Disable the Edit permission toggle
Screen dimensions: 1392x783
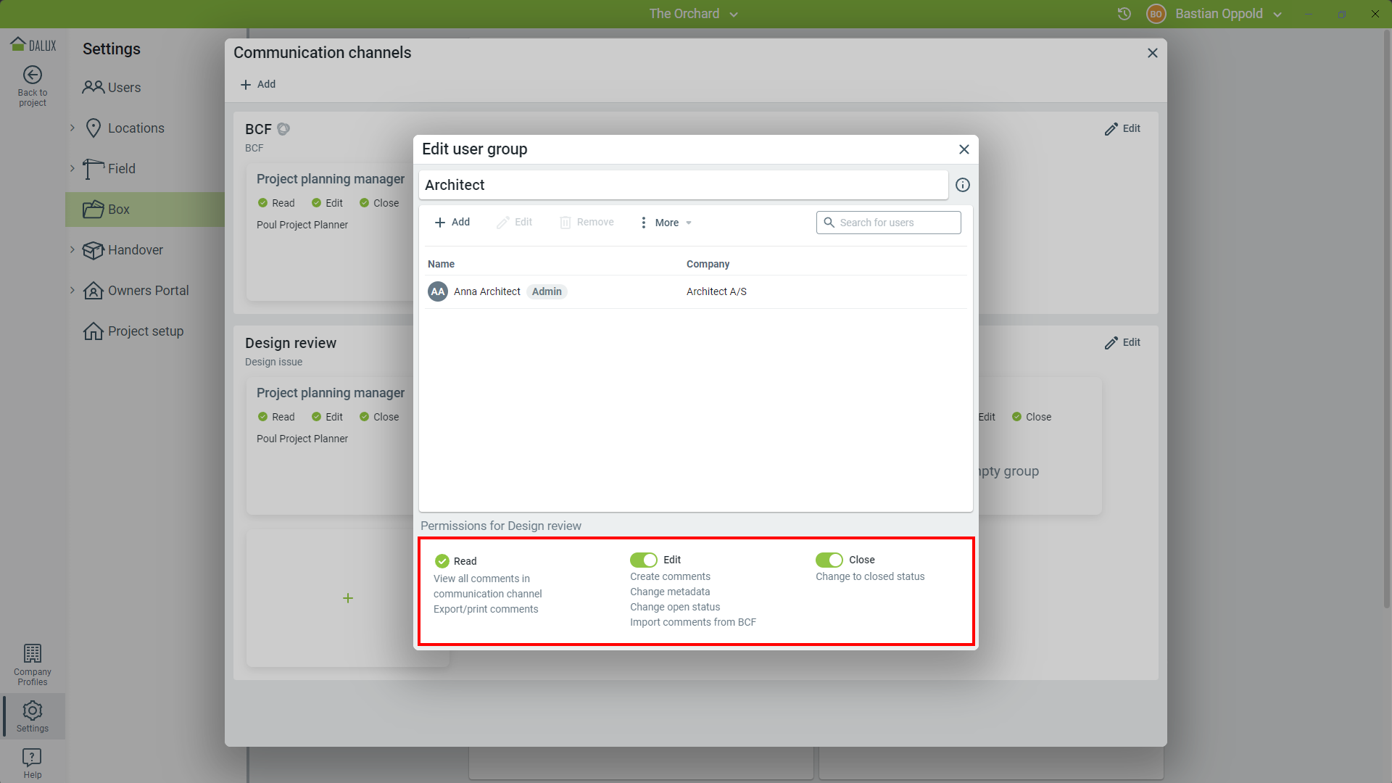click(643, 560)
